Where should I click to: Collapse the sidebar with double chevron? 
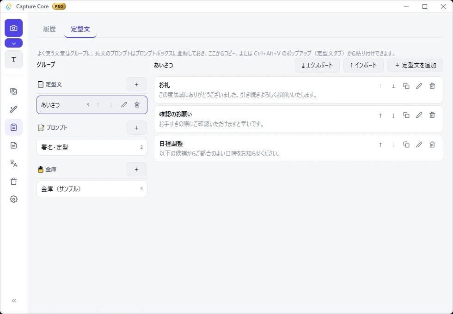click(13, 301)
